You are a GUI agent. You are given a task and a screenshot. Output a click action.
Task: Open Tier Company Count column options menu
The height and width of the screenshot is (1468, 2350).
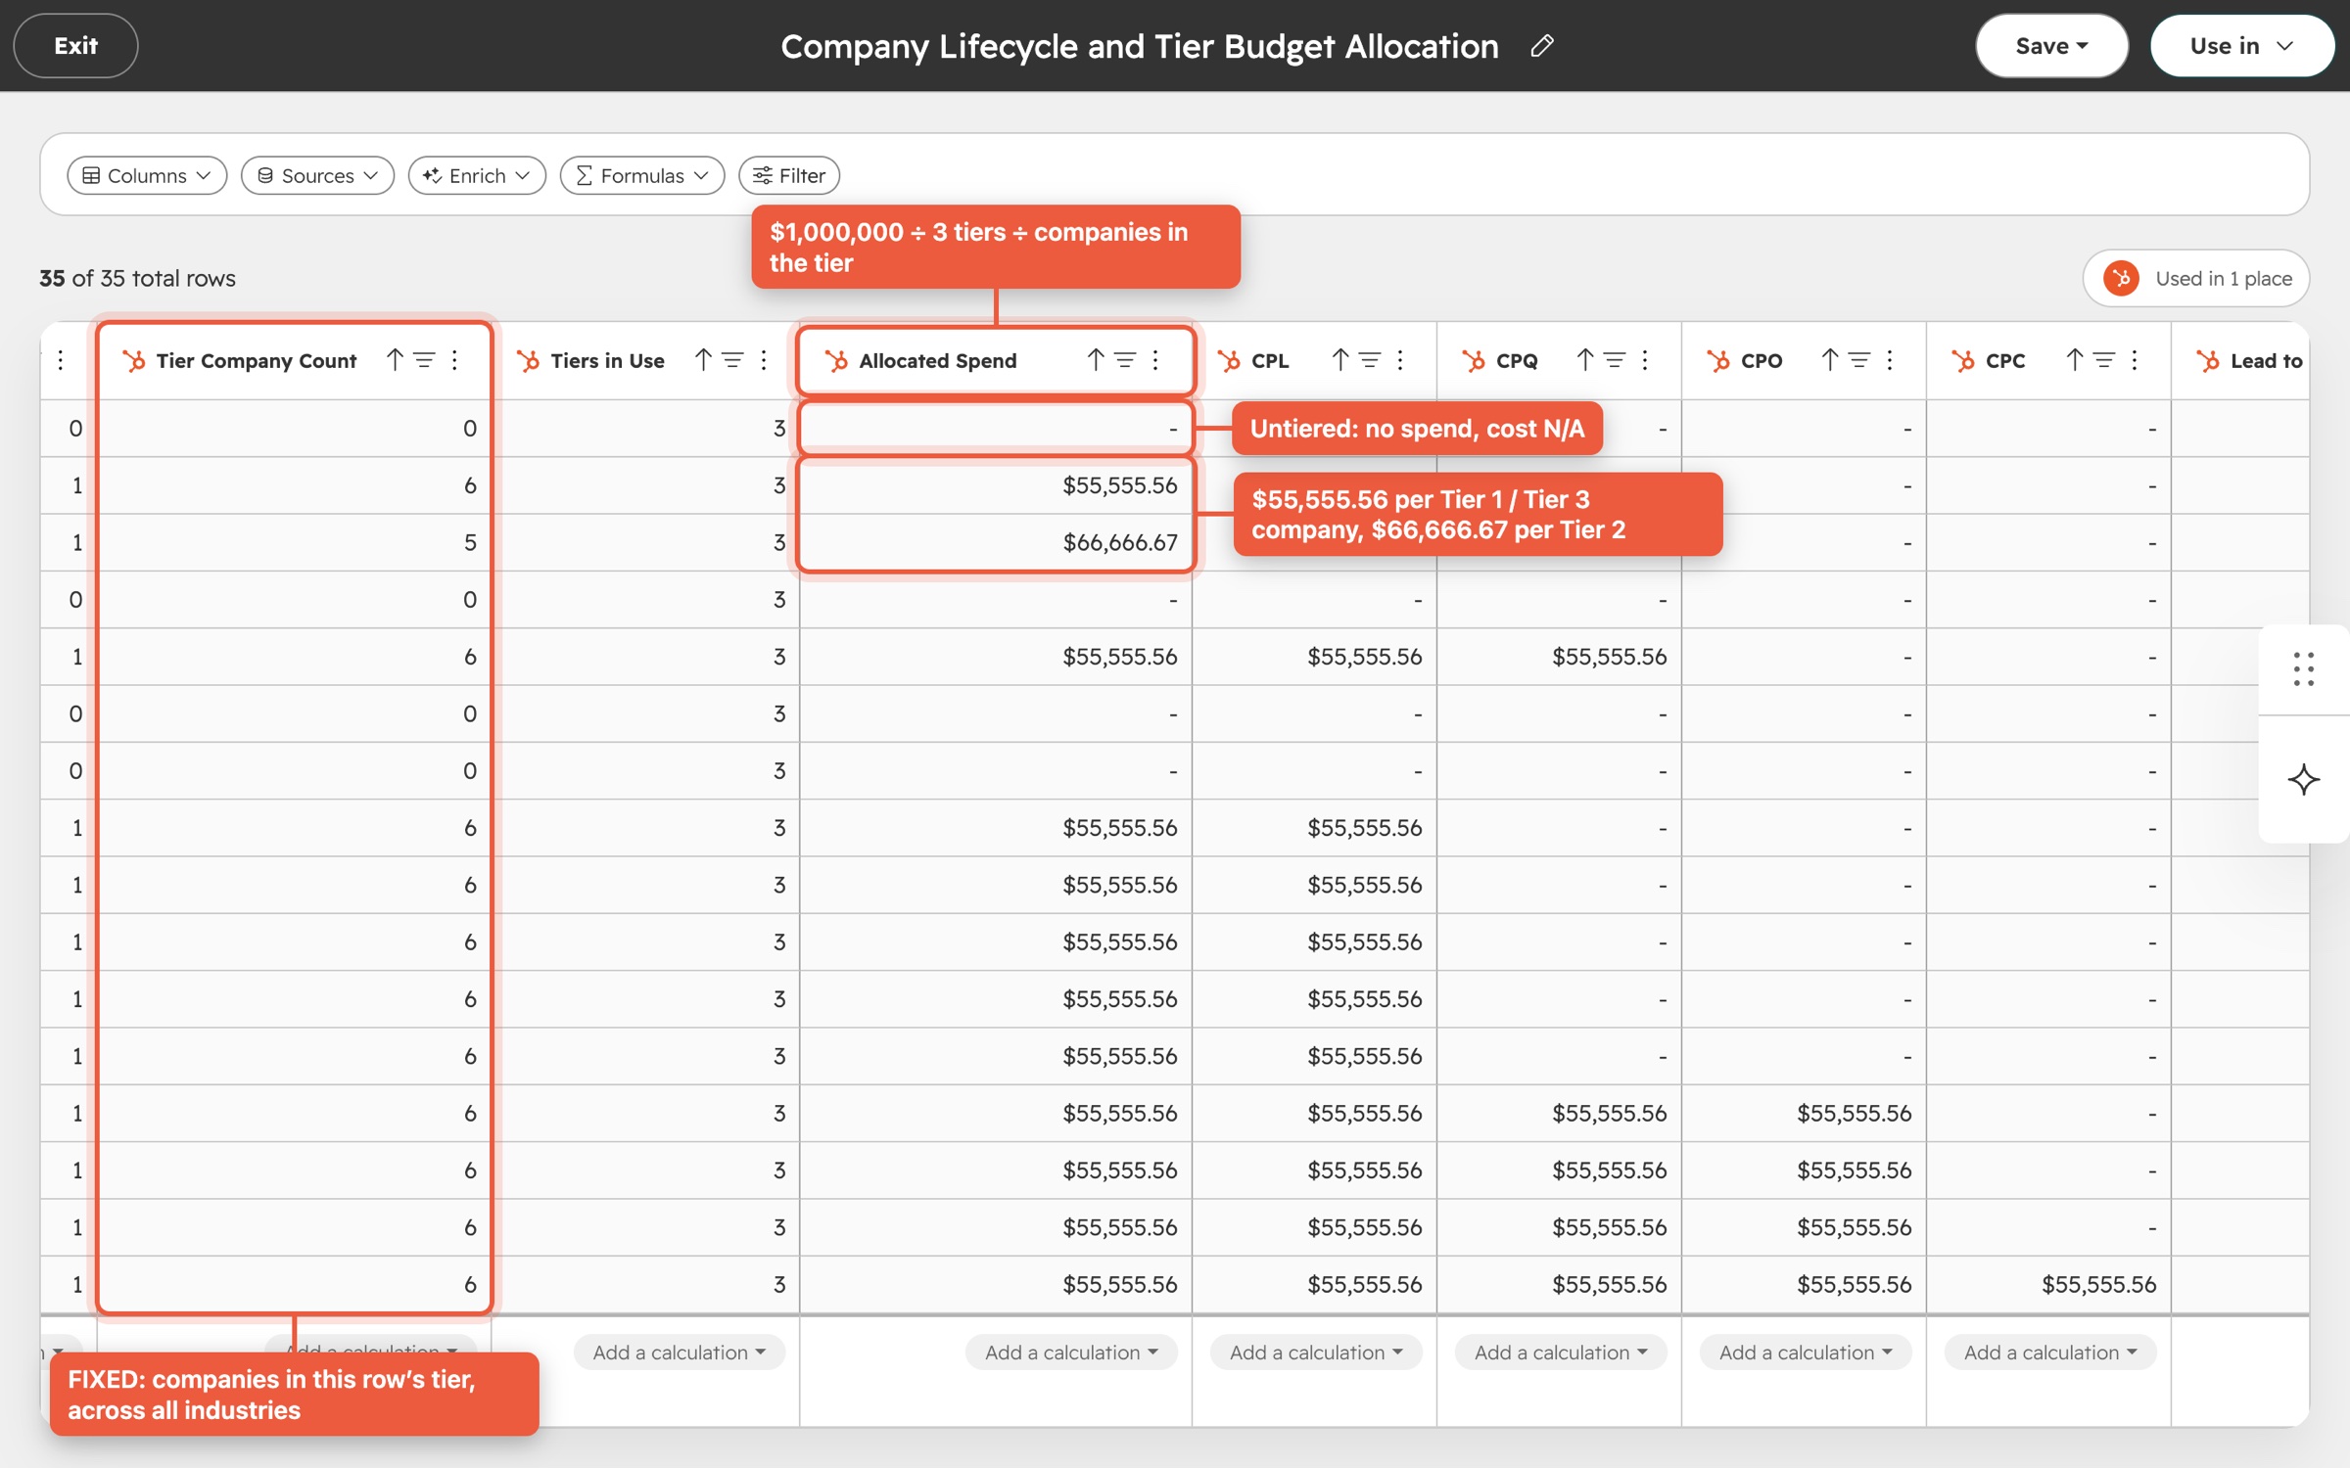pyautogui.click(x=455, y=360)
